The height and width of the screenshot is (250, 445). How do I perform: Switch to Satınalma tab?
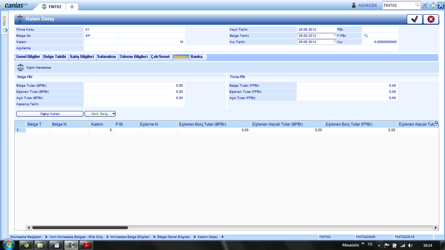pos(107,57)
